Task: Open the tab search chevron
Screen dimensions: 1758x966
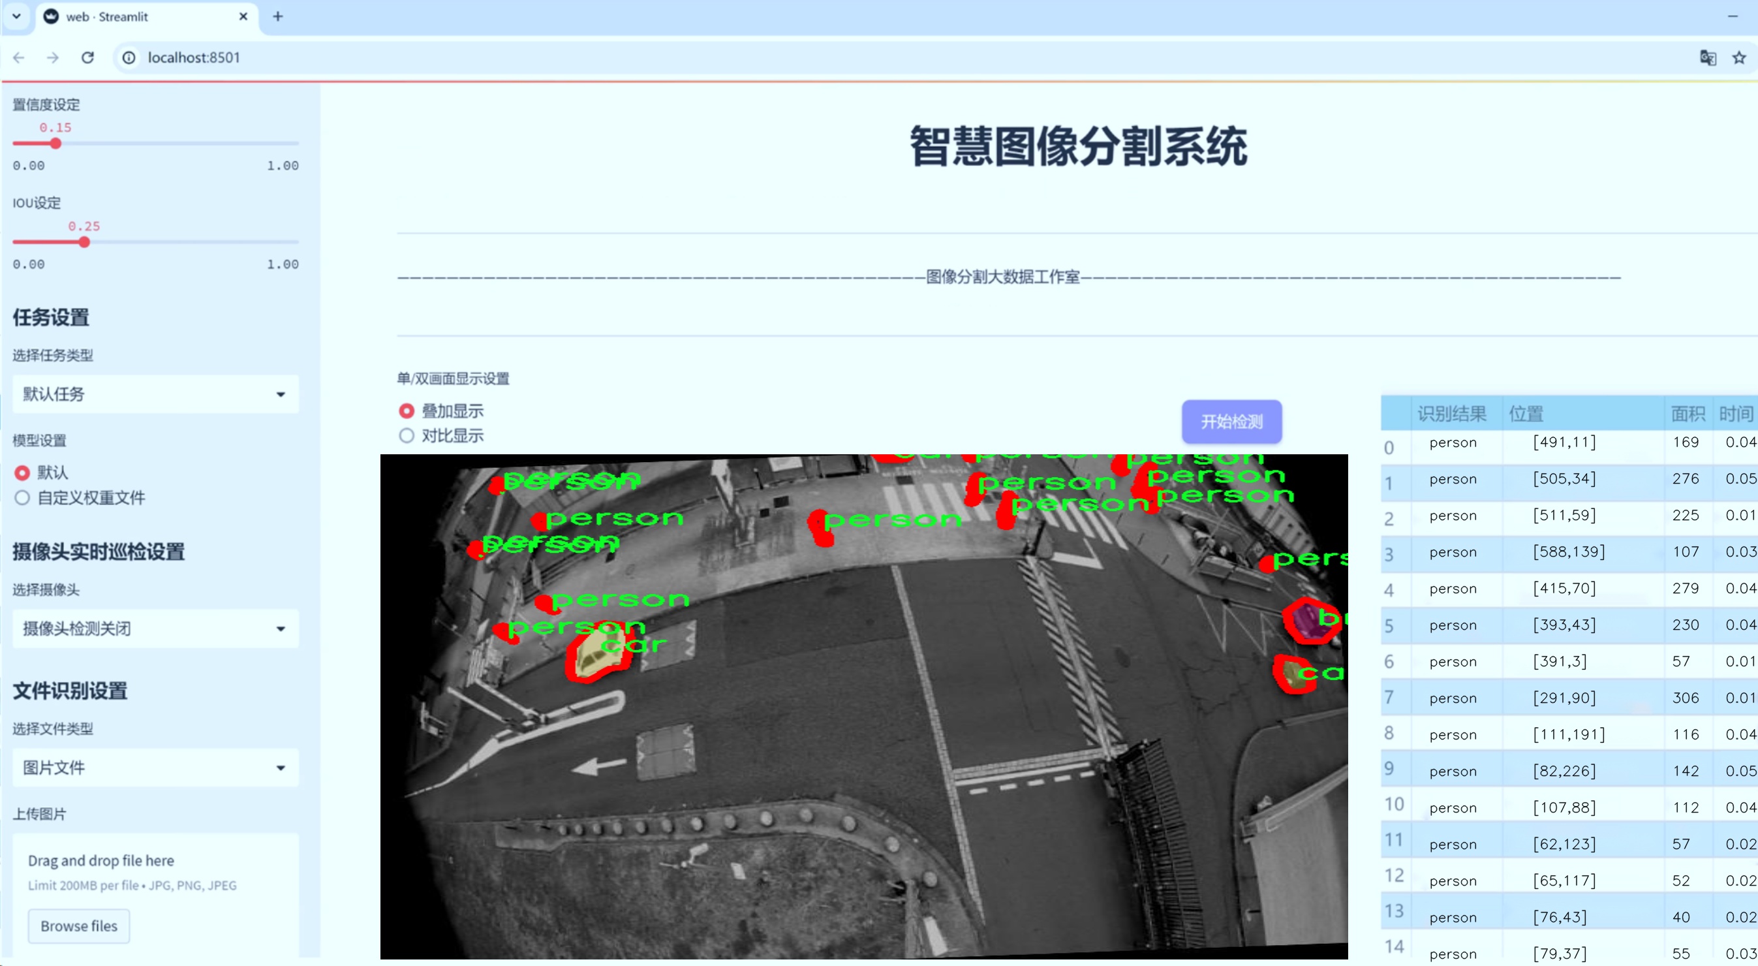Action: pyautogui.click(x=16, y=16)
